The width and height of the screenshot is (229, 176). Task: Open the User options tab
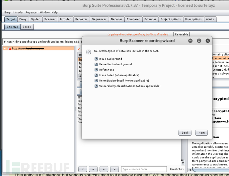coord(193,19)
